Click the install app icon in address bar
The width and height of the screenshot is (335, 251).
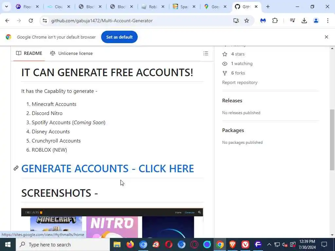click(x=236, y=21)
